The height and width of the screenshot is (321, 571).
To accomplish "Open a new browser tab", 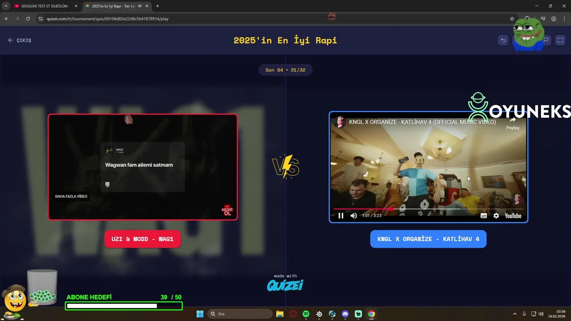I will (157, 6).
